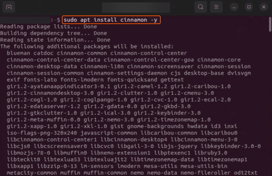
Task: Click the 'cinnamon-desktop-data' package name
Action: click(x=42, y=66)
